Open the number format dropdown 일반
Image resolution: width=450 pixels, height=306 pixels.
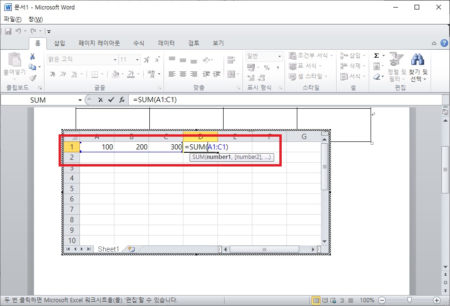point(279,56)
